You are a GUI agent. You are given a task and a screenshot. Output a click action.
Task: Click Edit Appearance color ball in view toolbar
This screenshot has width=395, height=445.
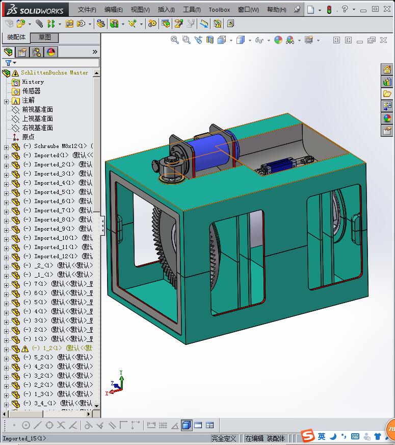click(x=278, y=40)
